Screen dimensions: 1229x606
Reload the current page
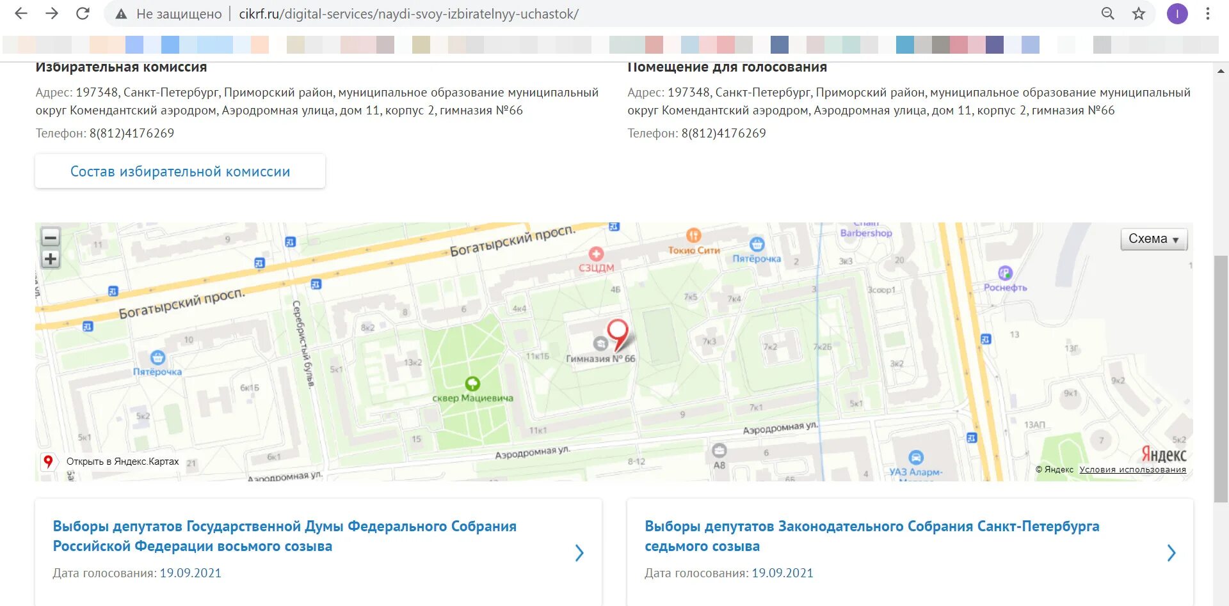83,13
